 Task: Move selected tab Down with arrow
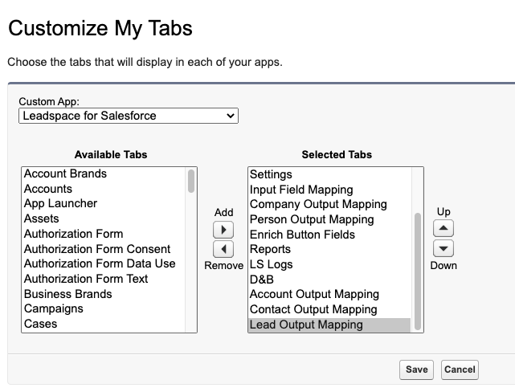click(x=443, y=248)
